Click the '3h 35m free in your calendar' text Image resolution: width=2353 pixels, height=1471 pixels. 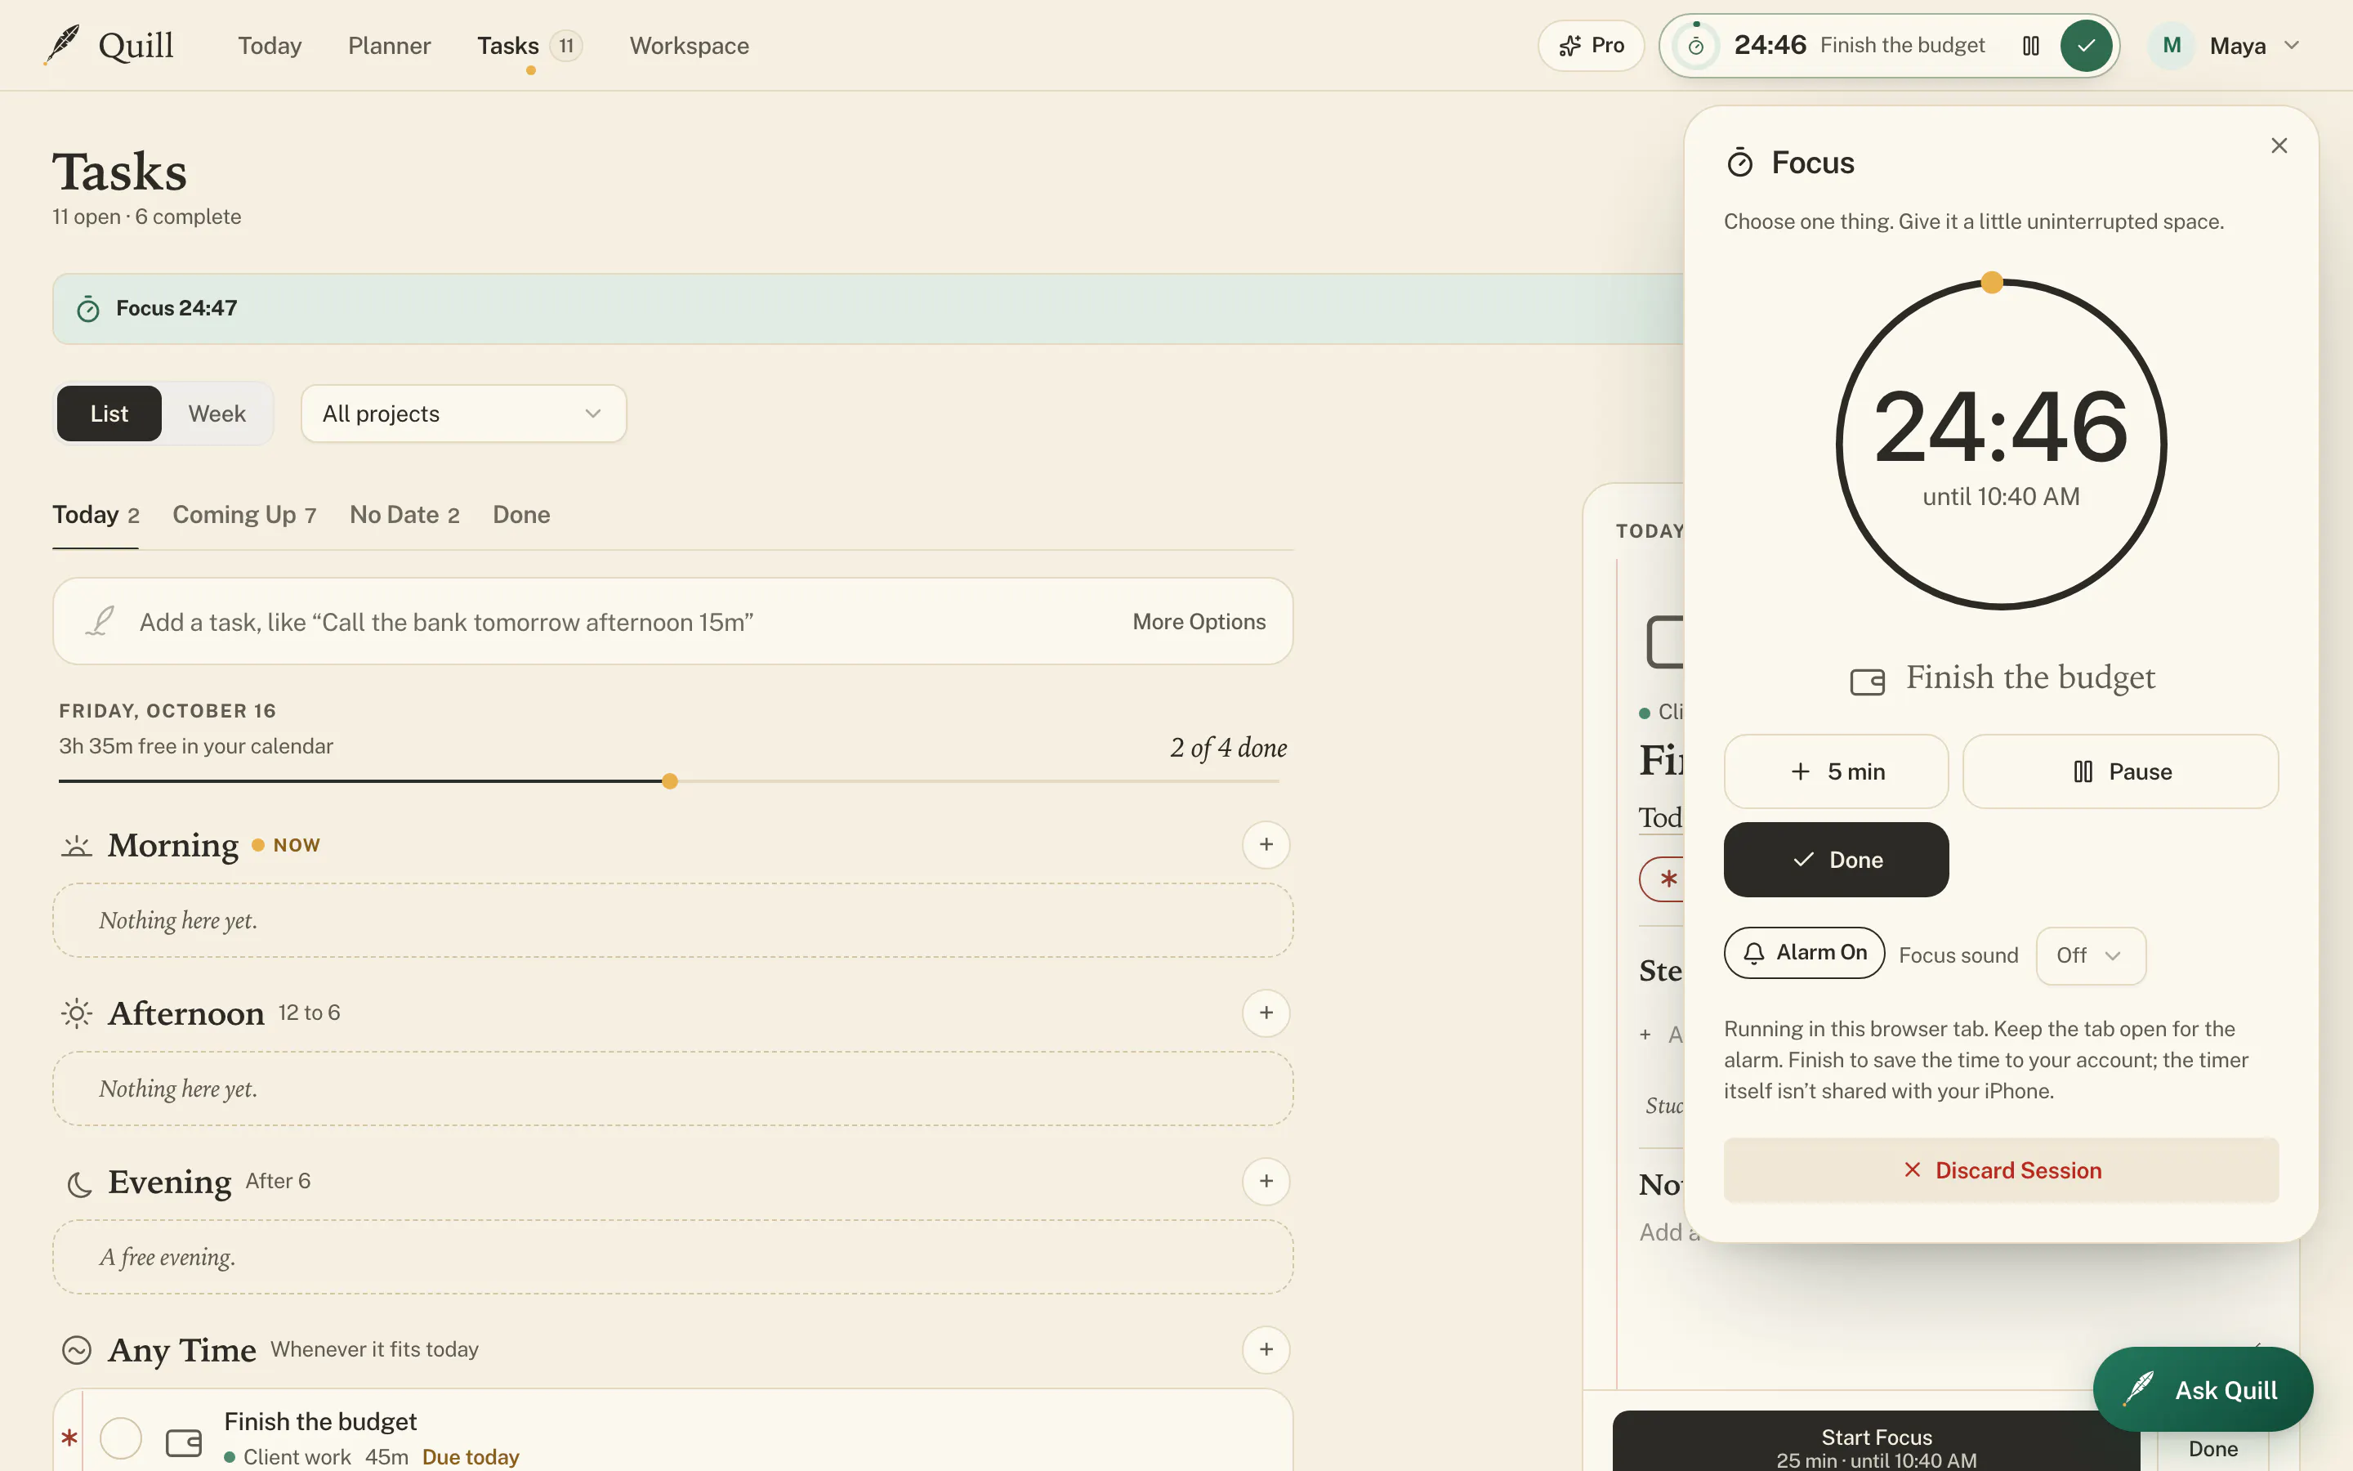[x=196, y=746]
